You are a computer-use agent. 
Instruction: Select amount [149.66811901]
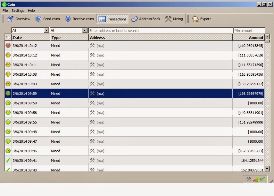click(251, 113)
